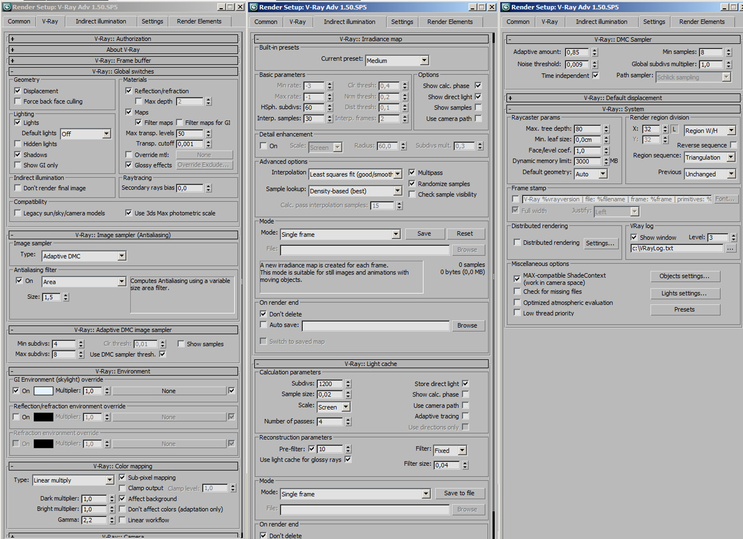Collapse the V-Ray:: Light cache rollout
The height and width of the screenshot is (539, 743).
(371, 364)
